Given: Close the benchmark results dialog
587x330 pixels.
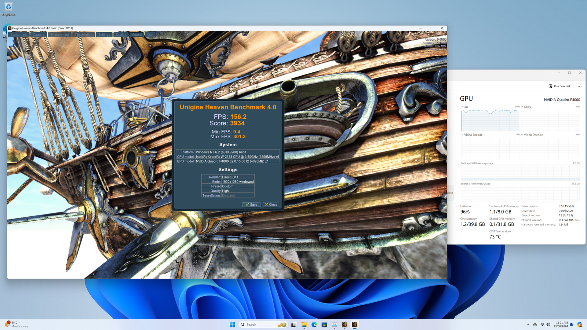Looking at the screenshot, I should (271, 205).
